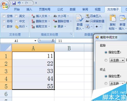Open the 开始 ribbon tab
Screen dimensions: 127x101
click(17, 9)
